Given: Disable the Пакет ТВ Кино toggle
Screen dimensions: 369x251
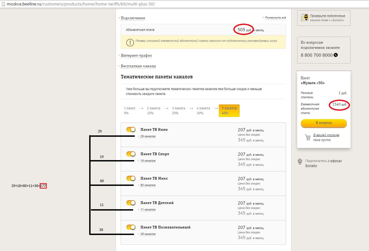Looking at the screenshot, I should [131, 129].
